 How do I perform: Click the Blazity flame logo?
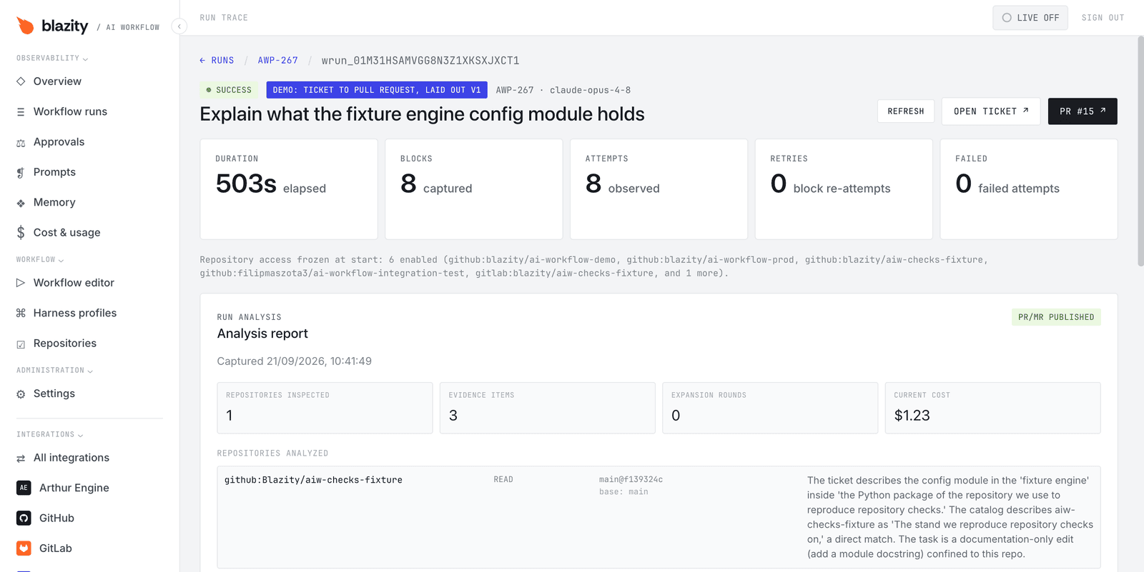[25, 26]
